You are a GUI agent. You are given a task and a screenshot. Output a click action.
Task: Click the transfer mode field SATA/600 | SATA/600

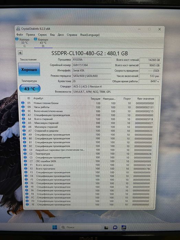92,76
